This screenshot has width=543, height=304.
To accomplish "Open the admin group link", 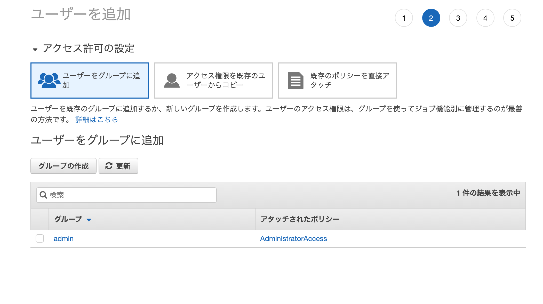I will [x=63, y=238].
